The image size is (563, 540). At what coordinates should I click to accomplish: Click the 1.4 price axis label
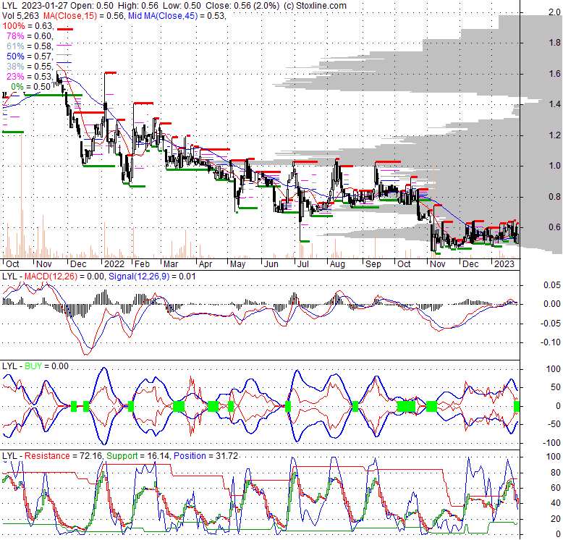554,104
